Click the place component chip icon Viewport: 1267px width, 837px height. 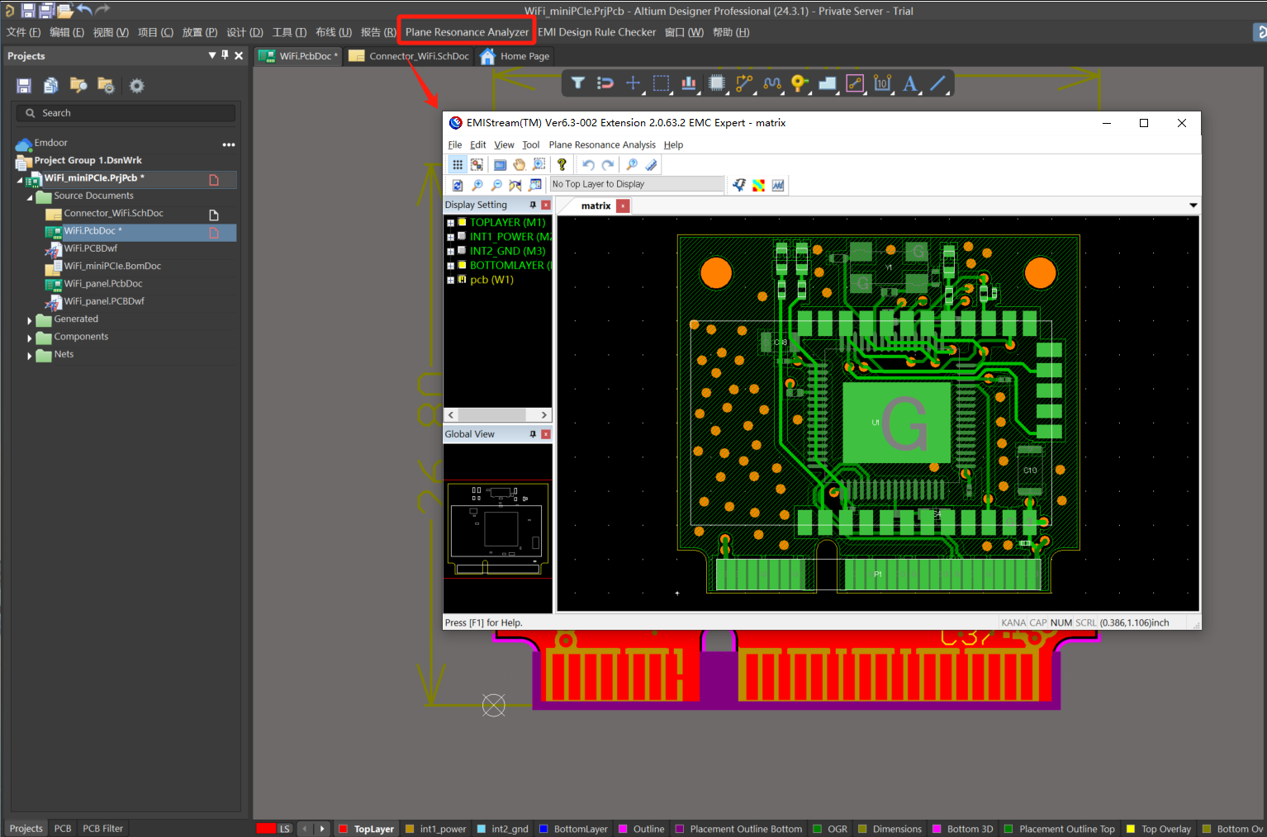tap(717, 83)
